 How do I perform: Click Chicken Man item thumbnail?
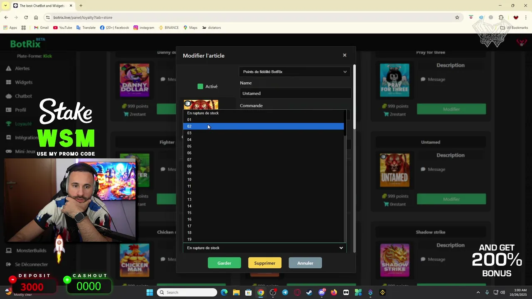[134, 260]
